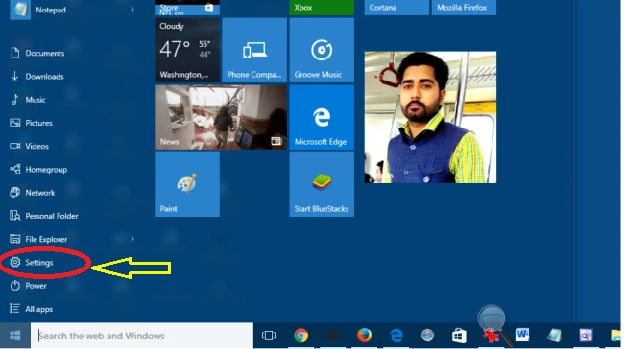Launch Firefox from the taskbar

(364, 336)
